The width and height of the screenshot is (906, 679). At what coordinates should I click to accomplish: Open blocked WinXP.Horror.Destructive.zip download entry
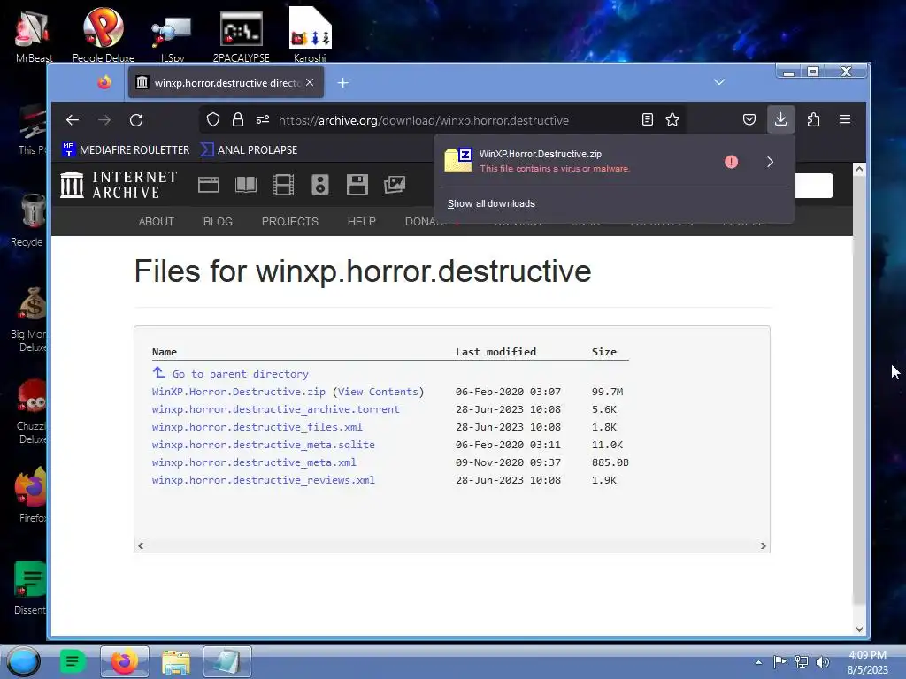(578, 161)
